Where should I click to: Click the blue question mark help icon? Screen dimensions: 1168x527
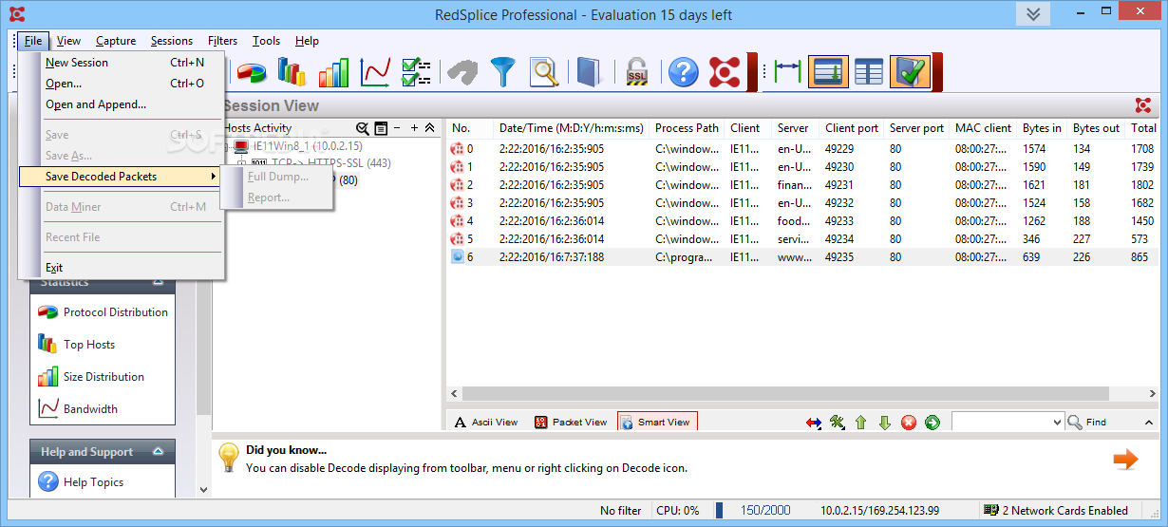(683, 72)
